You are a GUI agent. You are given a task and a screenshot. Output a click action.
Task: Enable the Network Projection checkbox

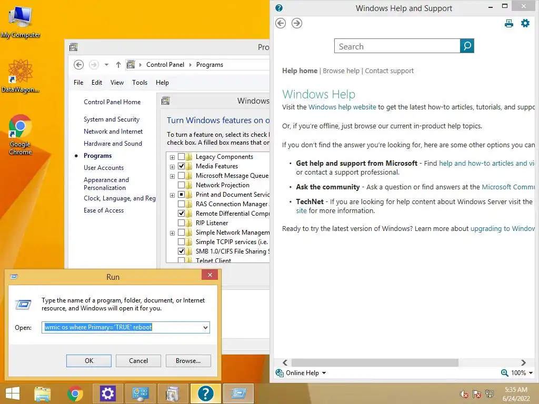[x=181, y=185]
